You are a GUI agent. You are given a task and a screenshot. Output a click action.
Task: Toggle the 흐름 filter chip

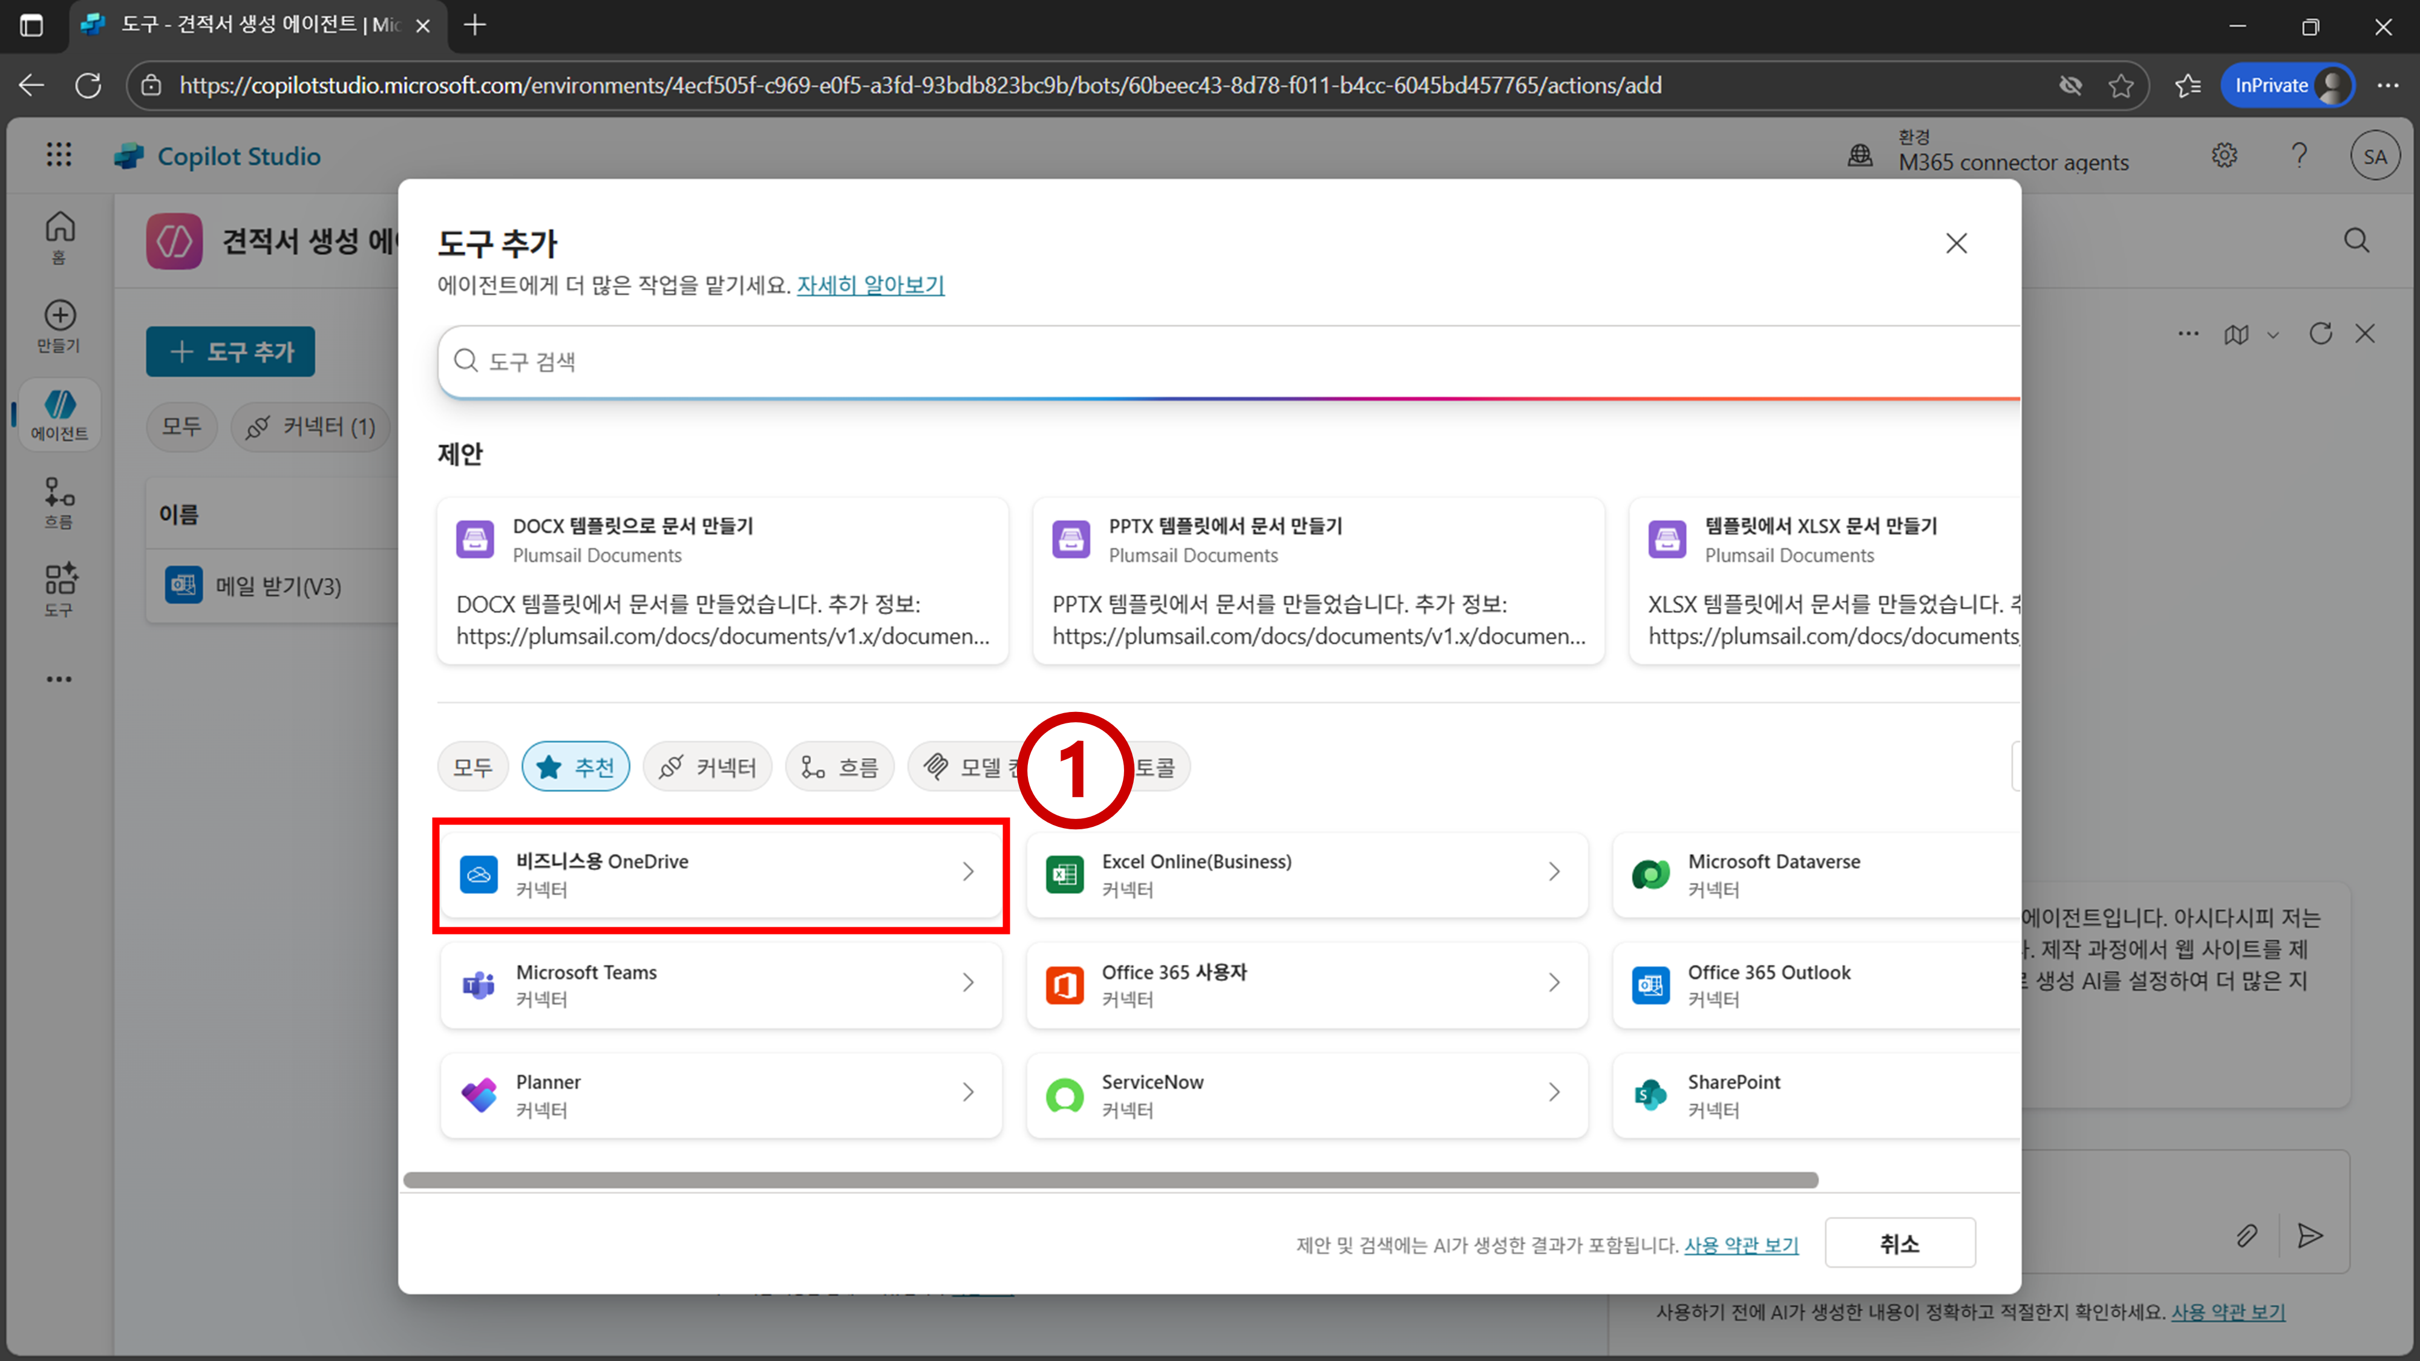839,768
